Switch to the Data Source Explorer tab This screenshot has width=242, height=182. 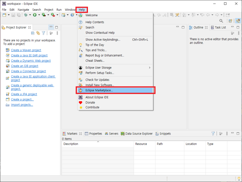(137, 134)
